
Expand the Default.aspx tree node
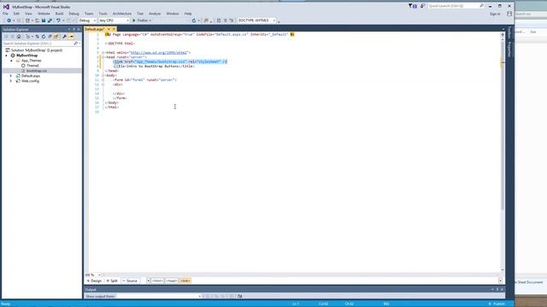11,76
